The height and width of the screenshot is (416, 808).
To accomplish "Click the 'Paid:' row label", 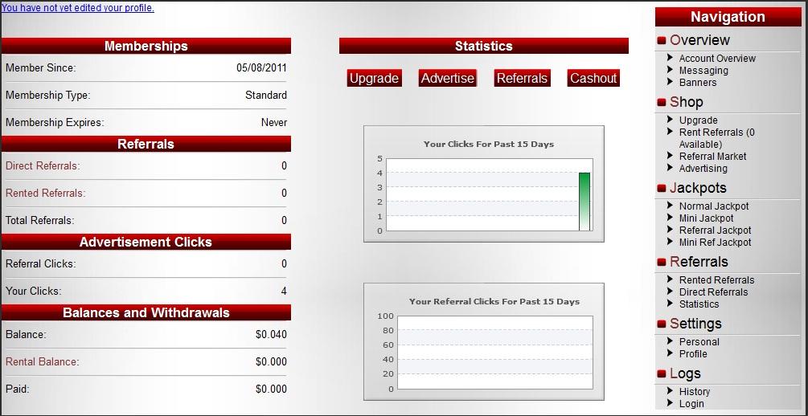I will (x=17, y=389).
